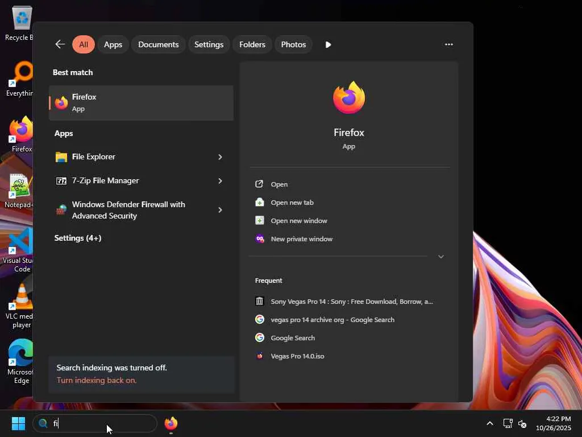
Task: Open the frequent Google Search entry
Action: 293,338
